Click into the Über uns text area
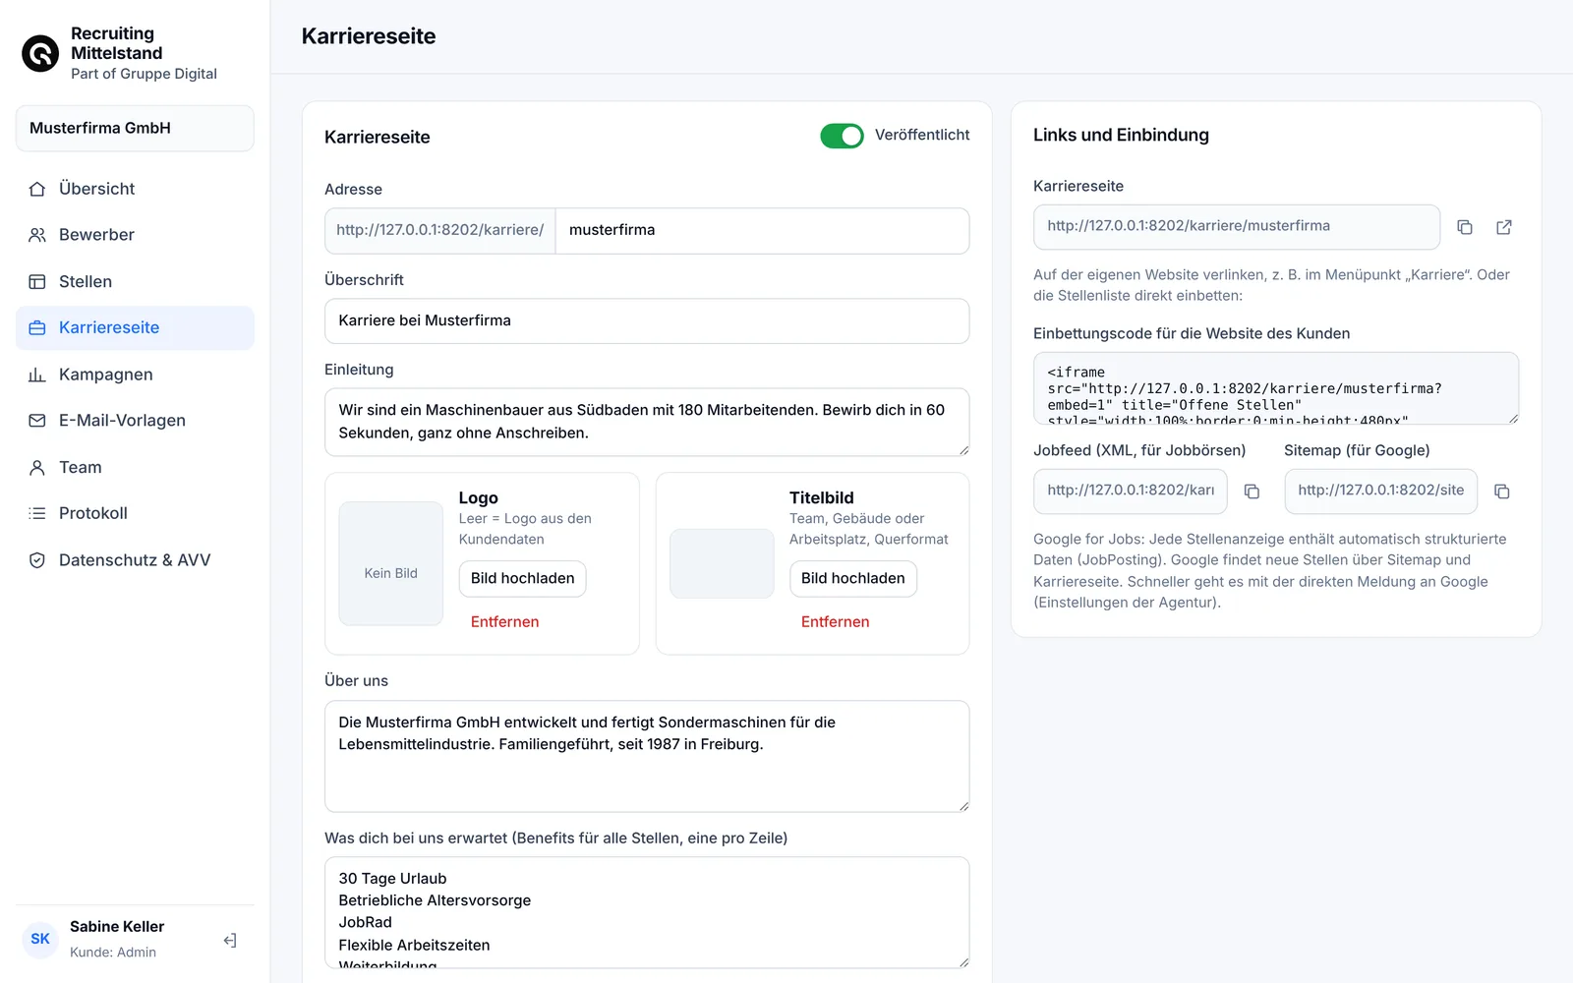Viewport: 1573px width, 983px height. click(x=647, y=756)
